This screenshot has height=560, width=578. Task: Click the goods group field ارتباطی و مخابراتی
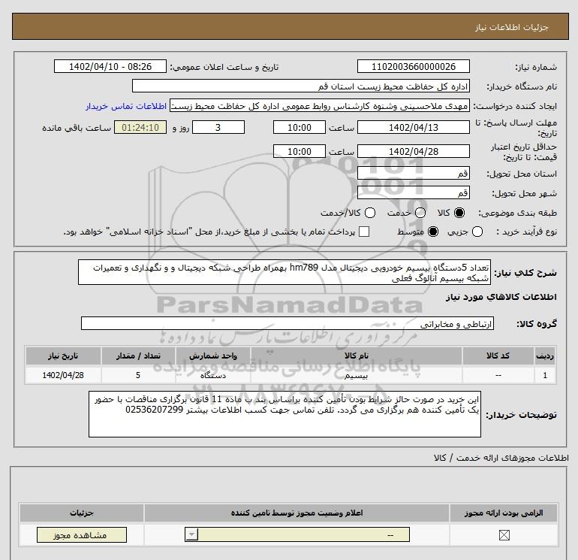[287, 324]
